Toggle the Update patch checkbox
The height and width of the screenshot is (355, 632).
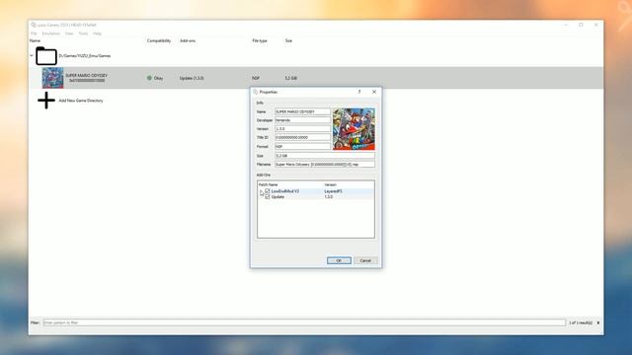tap(268, 197)
